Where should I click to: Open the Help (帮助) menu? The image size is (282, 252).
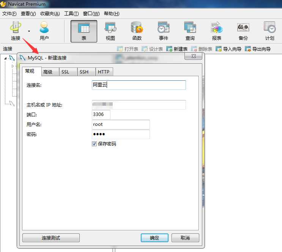point(112,14)
